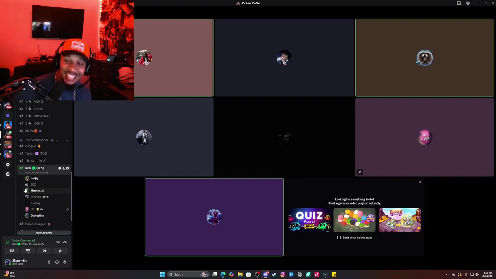Click the taskbar Search box
The image size is (496, 279).
pyautogui.click(x=188, y=274)
